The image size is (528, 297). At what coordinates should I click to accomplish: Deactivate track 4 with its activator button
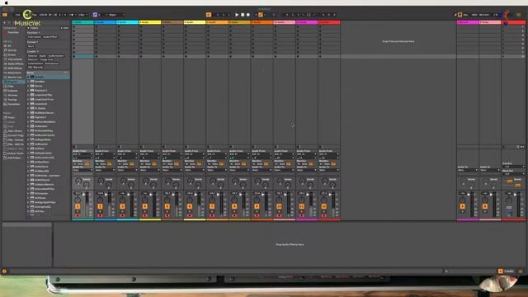pyautogui.click(x=145, y=206)
